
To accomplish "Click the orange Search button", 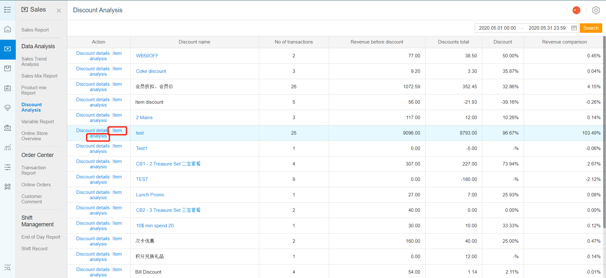I will (591, 28).
